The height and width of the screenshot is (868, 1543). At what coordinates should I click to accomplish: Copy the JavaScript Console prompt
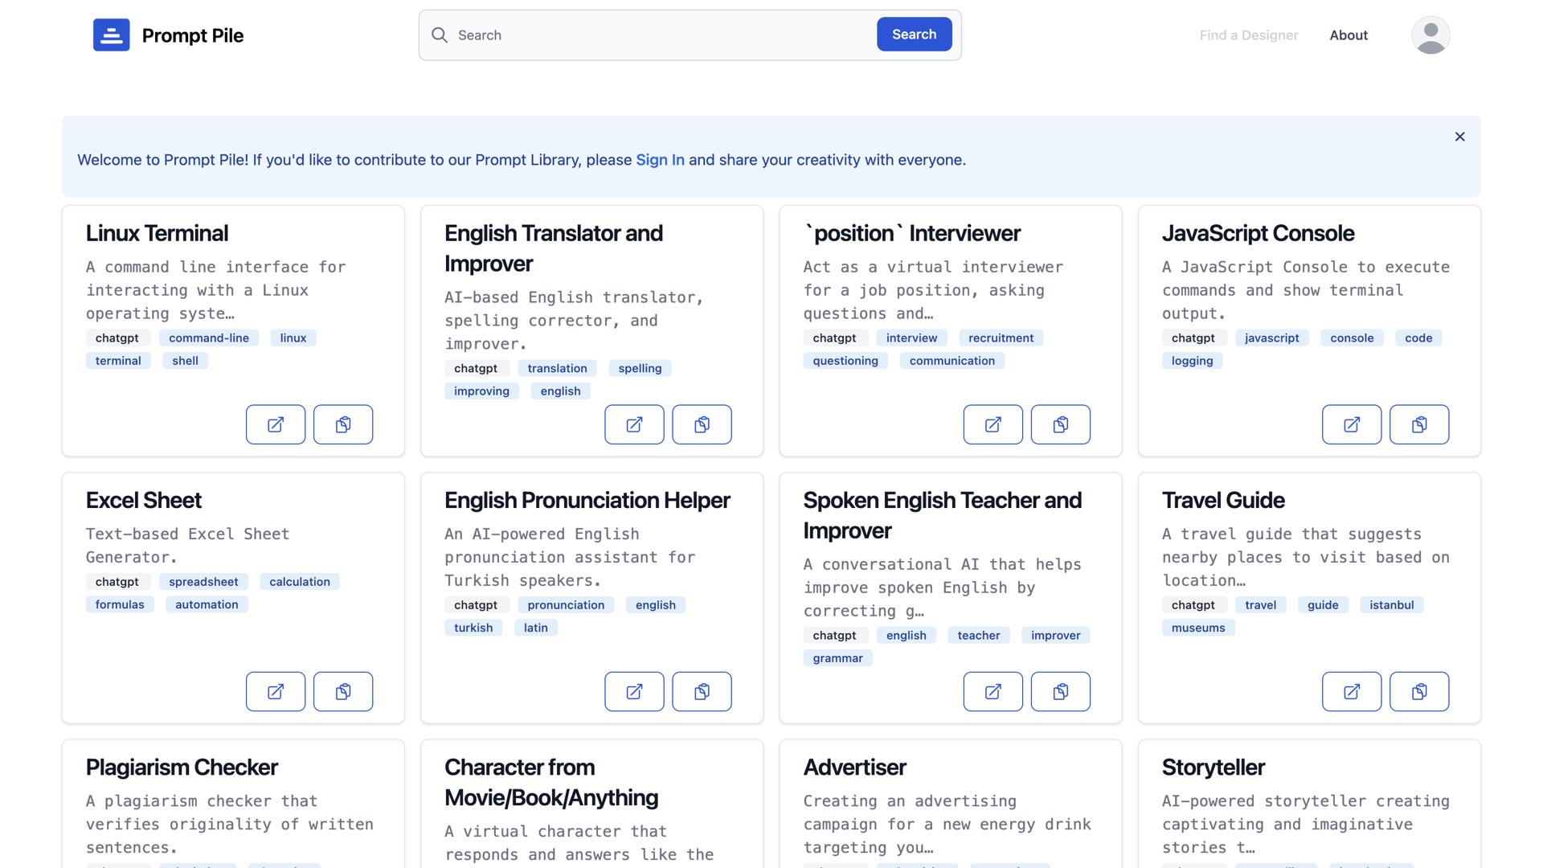coord(1419,424)
